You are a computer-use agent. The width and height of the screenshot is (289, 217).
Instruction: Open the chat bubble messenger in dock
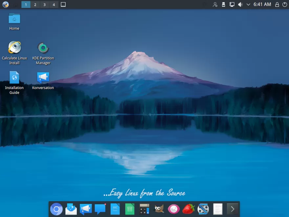click(100, 209)
